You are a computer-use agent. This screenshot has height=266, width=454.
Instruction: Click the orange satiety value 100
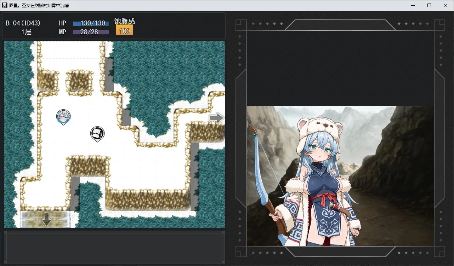(x=124, y=31)
